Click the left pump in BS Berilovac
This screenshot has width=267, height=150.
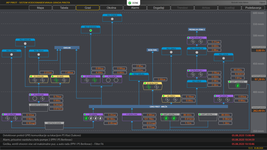pyautogui.click(x=149, y=87)
